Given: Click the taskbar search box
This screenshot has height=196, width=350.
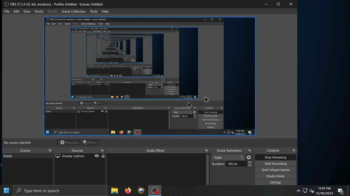Looking at the screenshot, I should point(60,191).
